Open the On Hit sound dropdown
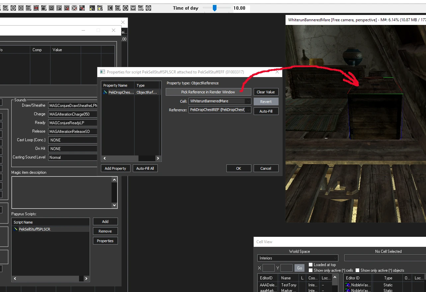Viewport: 426px width, 292px height. (72, 149)
